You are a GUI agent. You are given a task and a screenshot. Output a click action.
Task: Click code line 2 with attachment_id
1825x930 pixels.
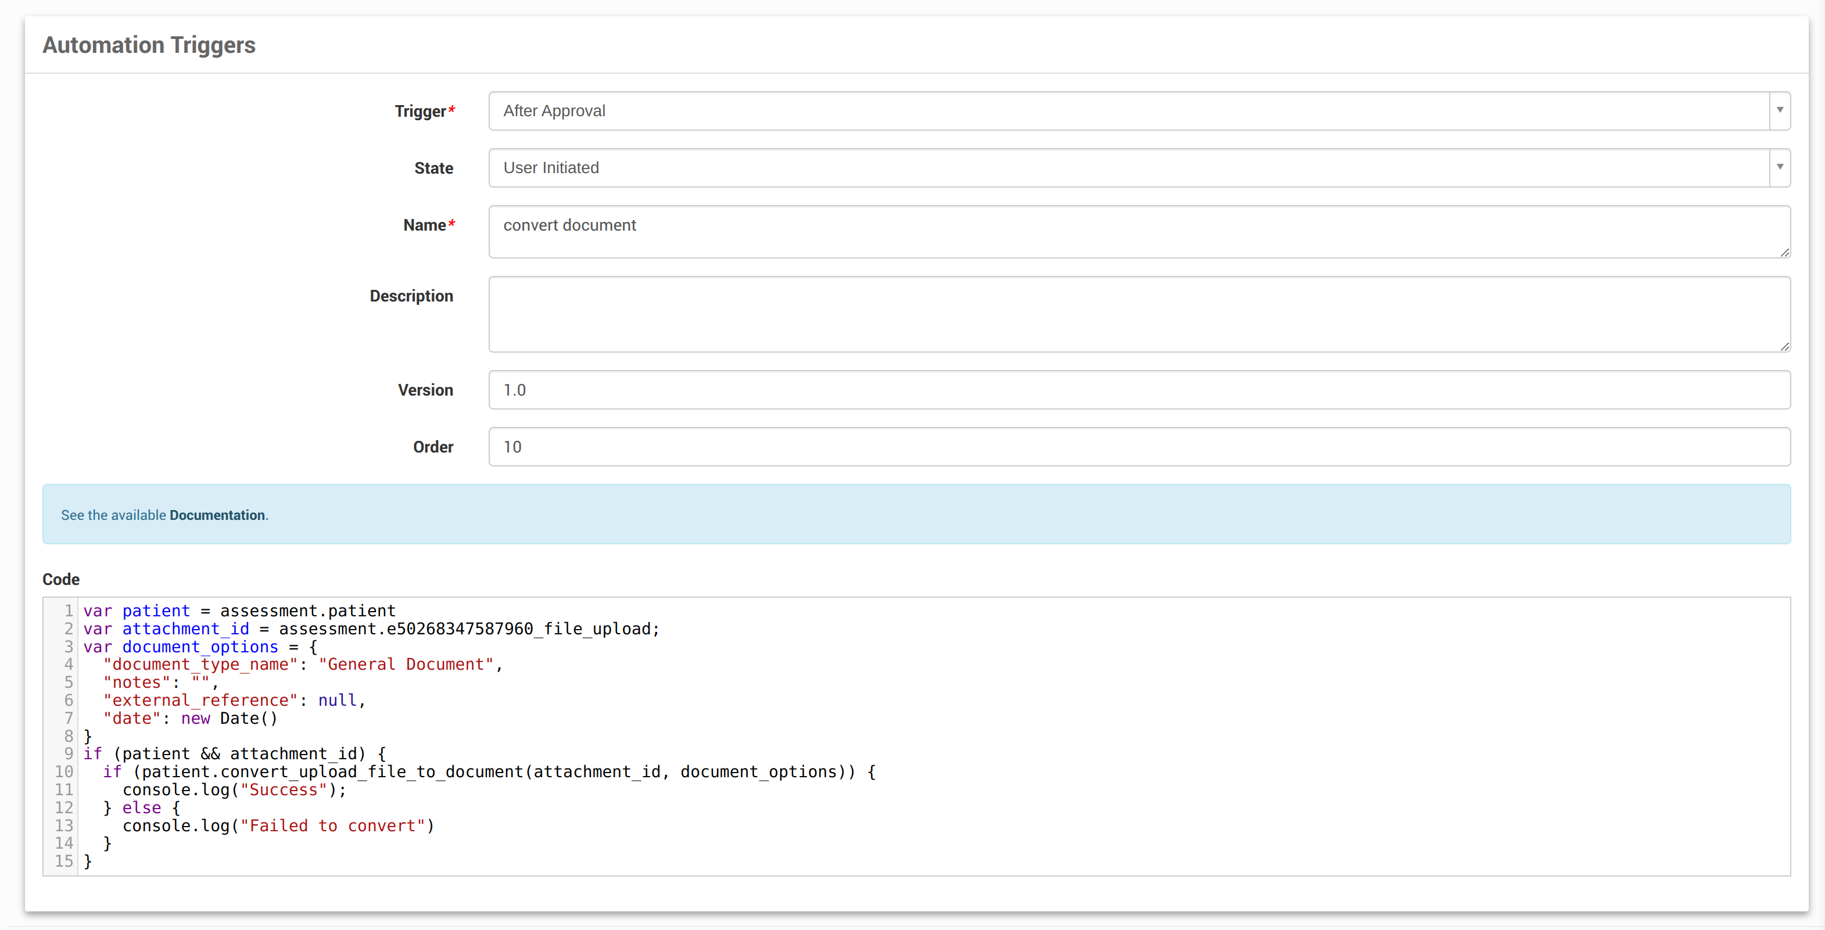[371, 629]
